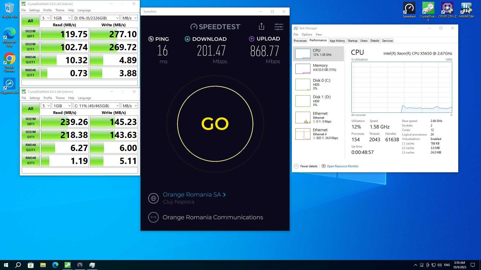Open MB/s unit dropdown in C: drive window
This screenshot has width=481, height=270.
(130, 106)
